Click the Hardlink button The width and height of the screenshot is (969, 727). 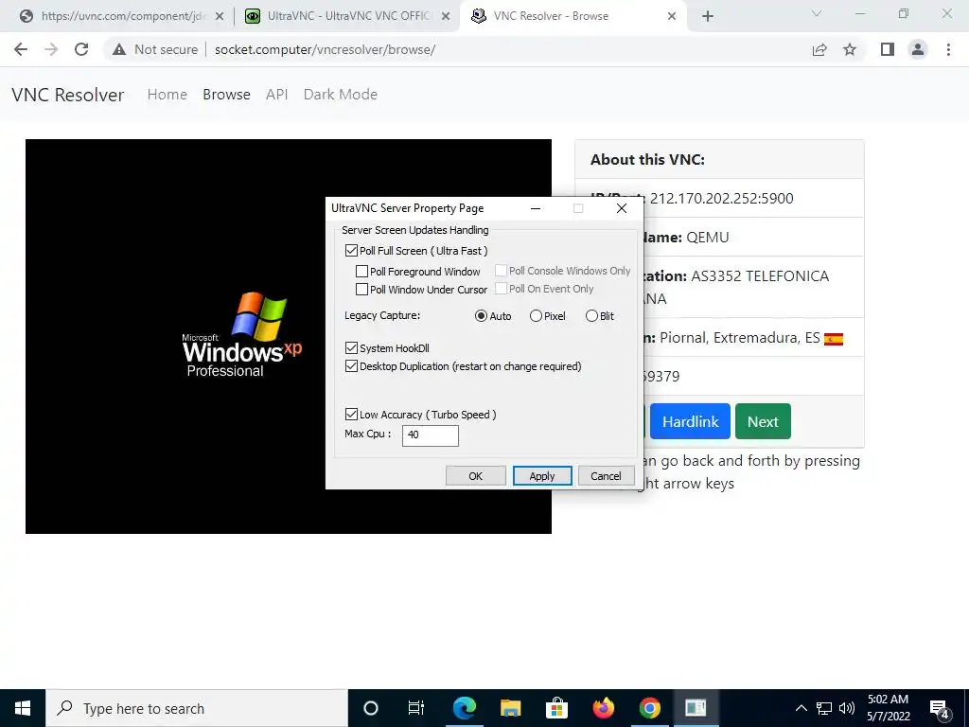coord(690,421)
